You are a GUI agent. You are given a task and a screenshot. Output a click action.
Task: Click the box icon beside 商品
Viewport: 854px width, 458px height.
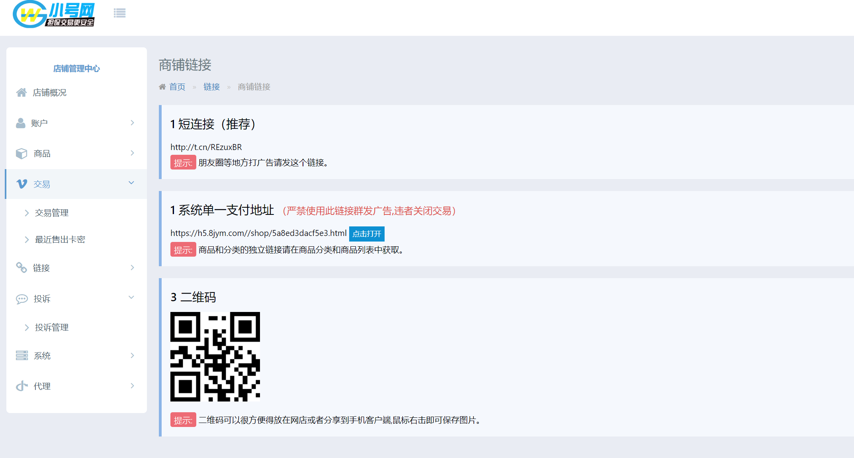tap(21, 154)
